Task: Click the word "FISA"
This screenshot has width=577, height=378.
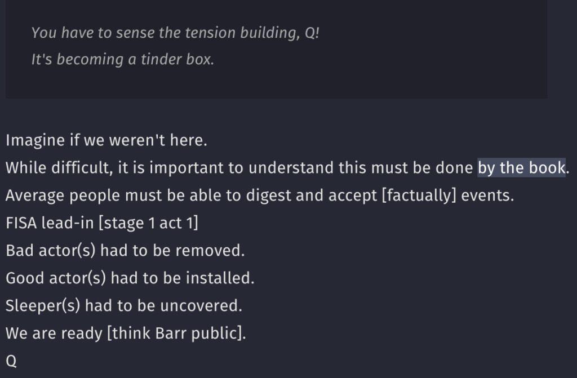Action: pos(22,223)
